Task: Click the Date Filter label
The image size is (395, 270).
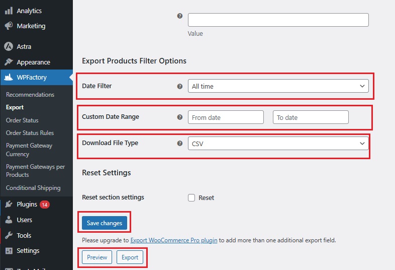Action: pos(96,86)
